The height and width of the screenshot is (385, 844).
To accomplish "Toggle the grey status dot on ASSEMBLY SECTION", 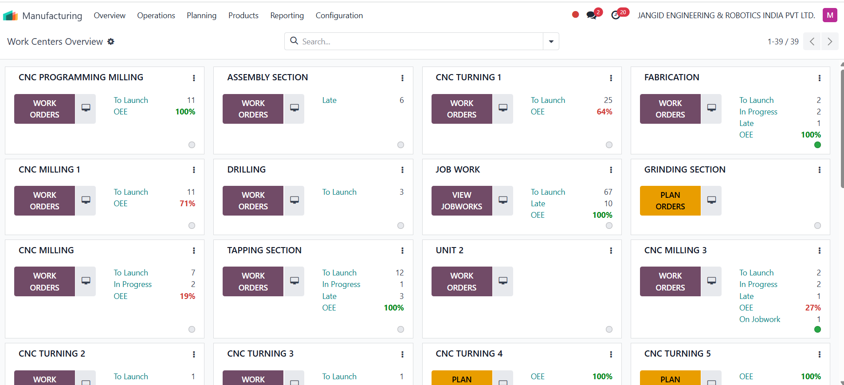I will 400,145.
